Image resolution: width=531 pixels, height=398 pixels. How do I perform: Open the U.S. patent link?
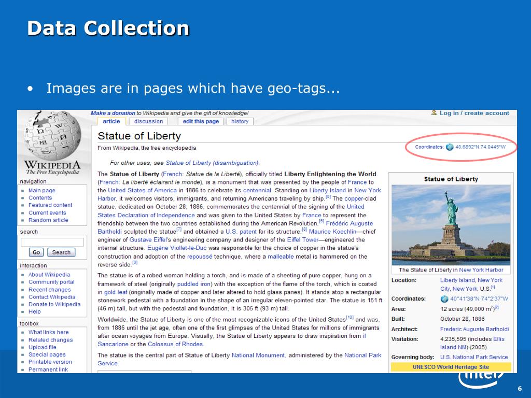coord(241,232)
